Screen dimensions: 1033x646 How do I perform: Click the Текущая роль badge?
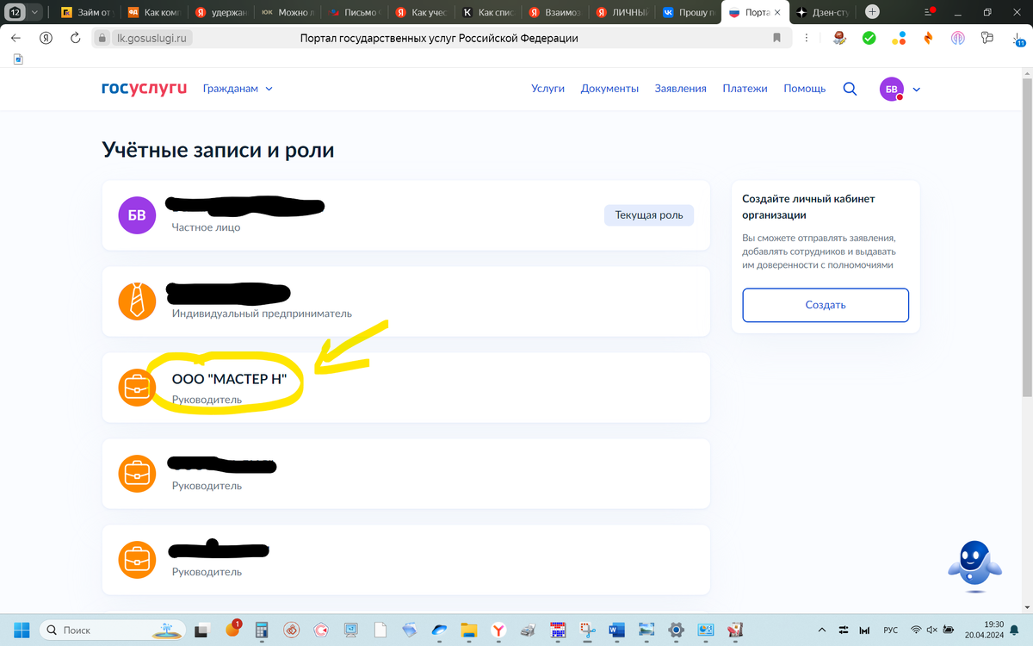coord(648,215)
